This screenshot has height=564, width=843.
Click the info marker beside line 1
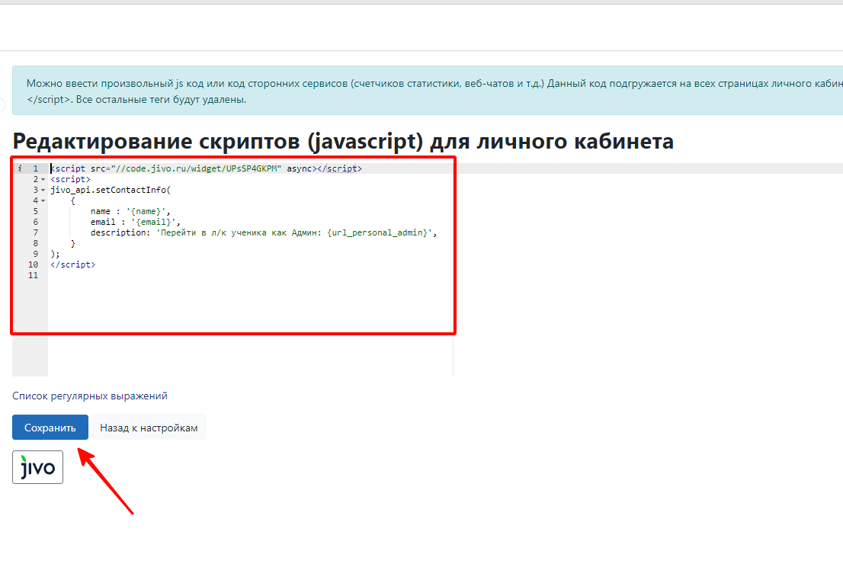coord(20,168)
